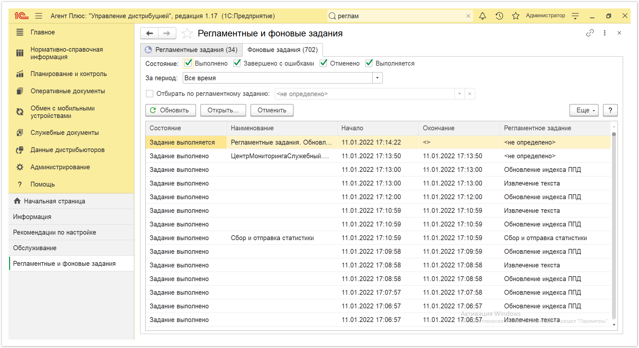The image size is (639, 348).
Task: Close the Регламентные и фоновые задания form
Action: click(x=619, y=33)
